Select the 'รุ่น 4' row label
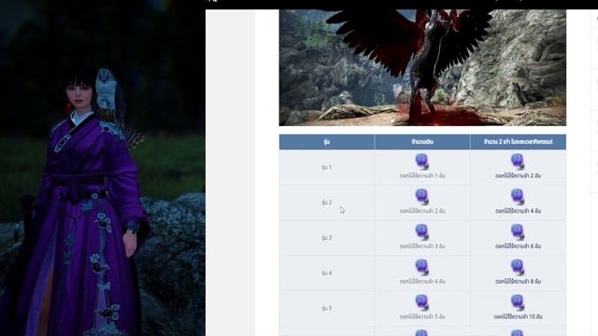This screenshot has width=598, height=336. tap(326, 273)
